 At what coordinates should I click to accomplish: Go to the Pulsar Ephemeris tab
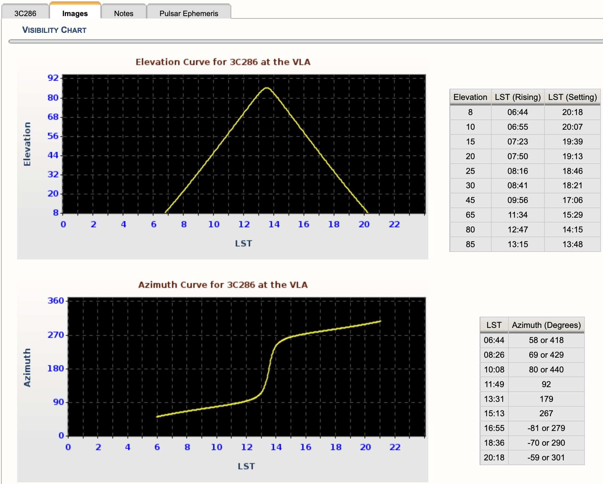click(188, 13)
